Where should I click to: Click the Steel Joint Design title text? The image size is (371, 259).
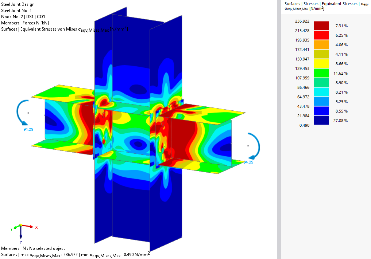point(18,4)
